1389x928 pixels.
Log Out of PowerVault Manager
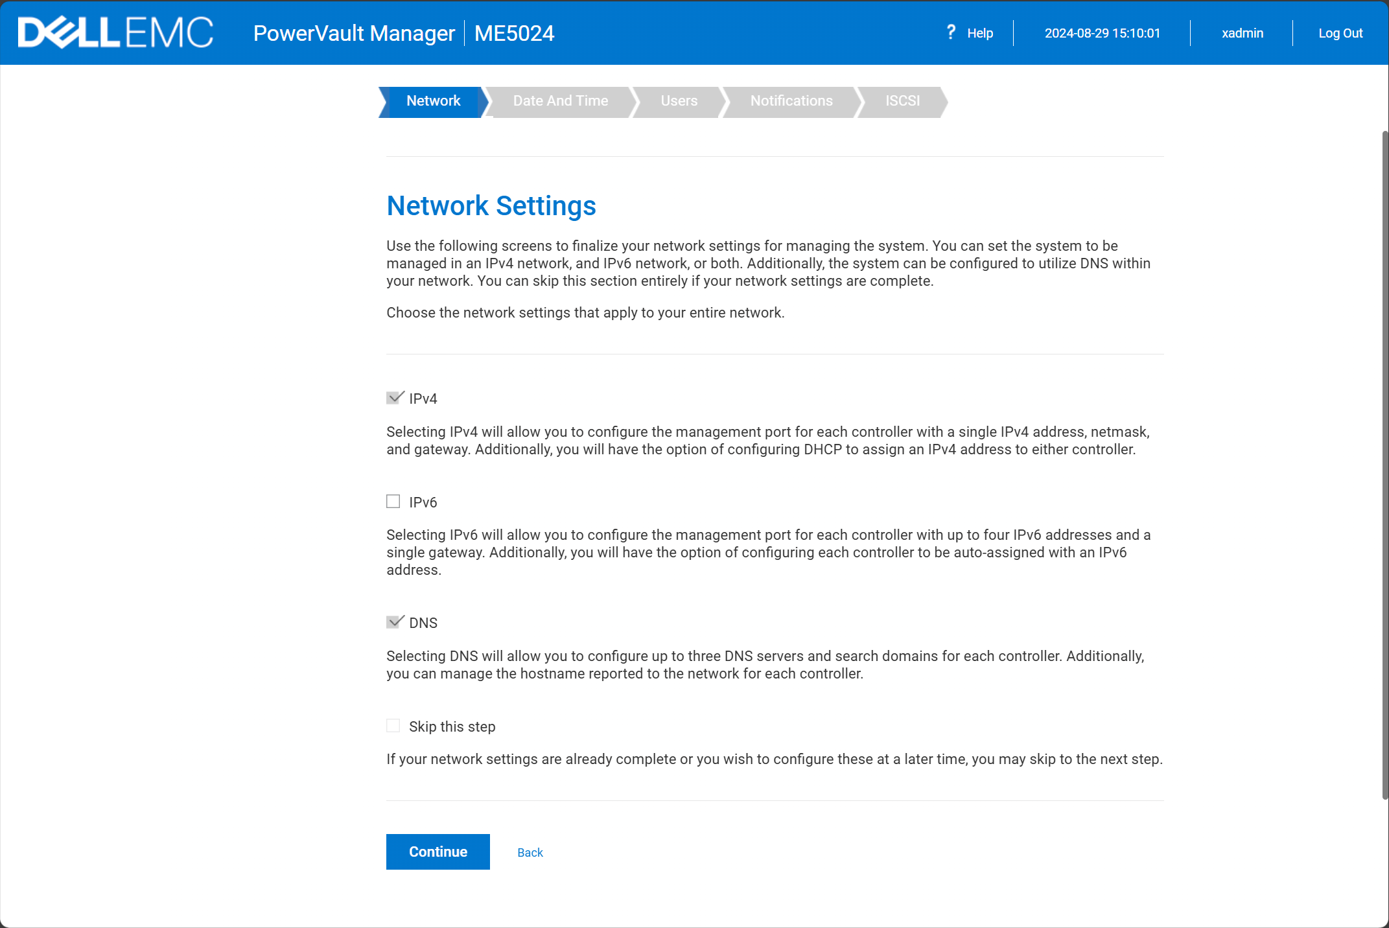[1340, 33]
